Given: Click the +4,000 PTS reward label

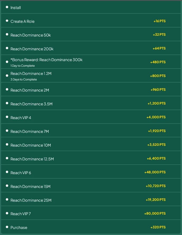Looking at the screenshot, I should pyautogui.click(x=156, y=117).
